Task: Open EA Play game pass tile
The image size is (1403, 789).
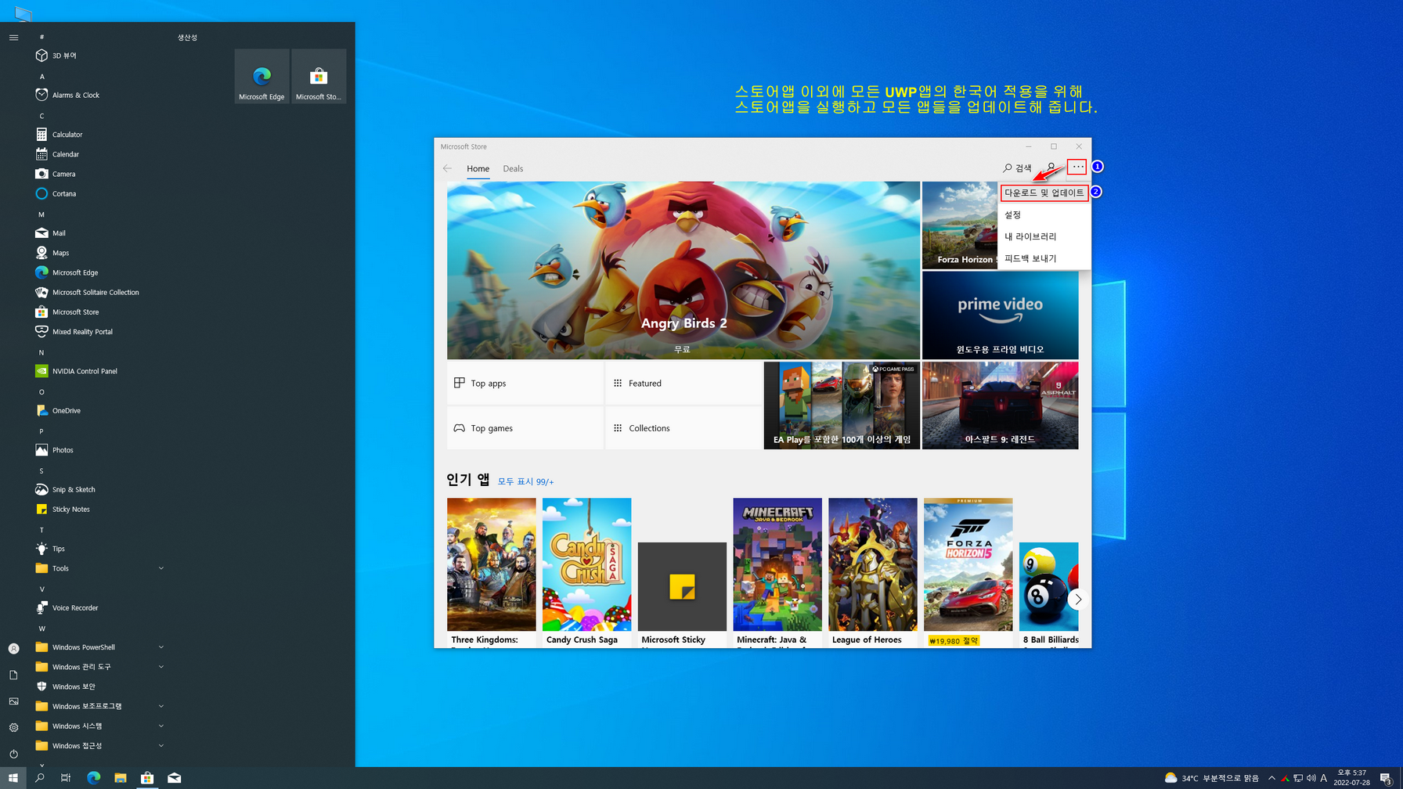Action: (x=842, y=405)
